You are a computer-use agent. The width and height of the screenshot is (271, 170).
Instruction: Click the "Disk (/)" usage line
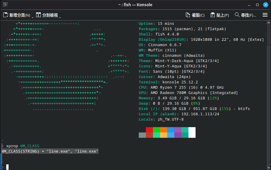pyautogui.click(x=194, y=109)
